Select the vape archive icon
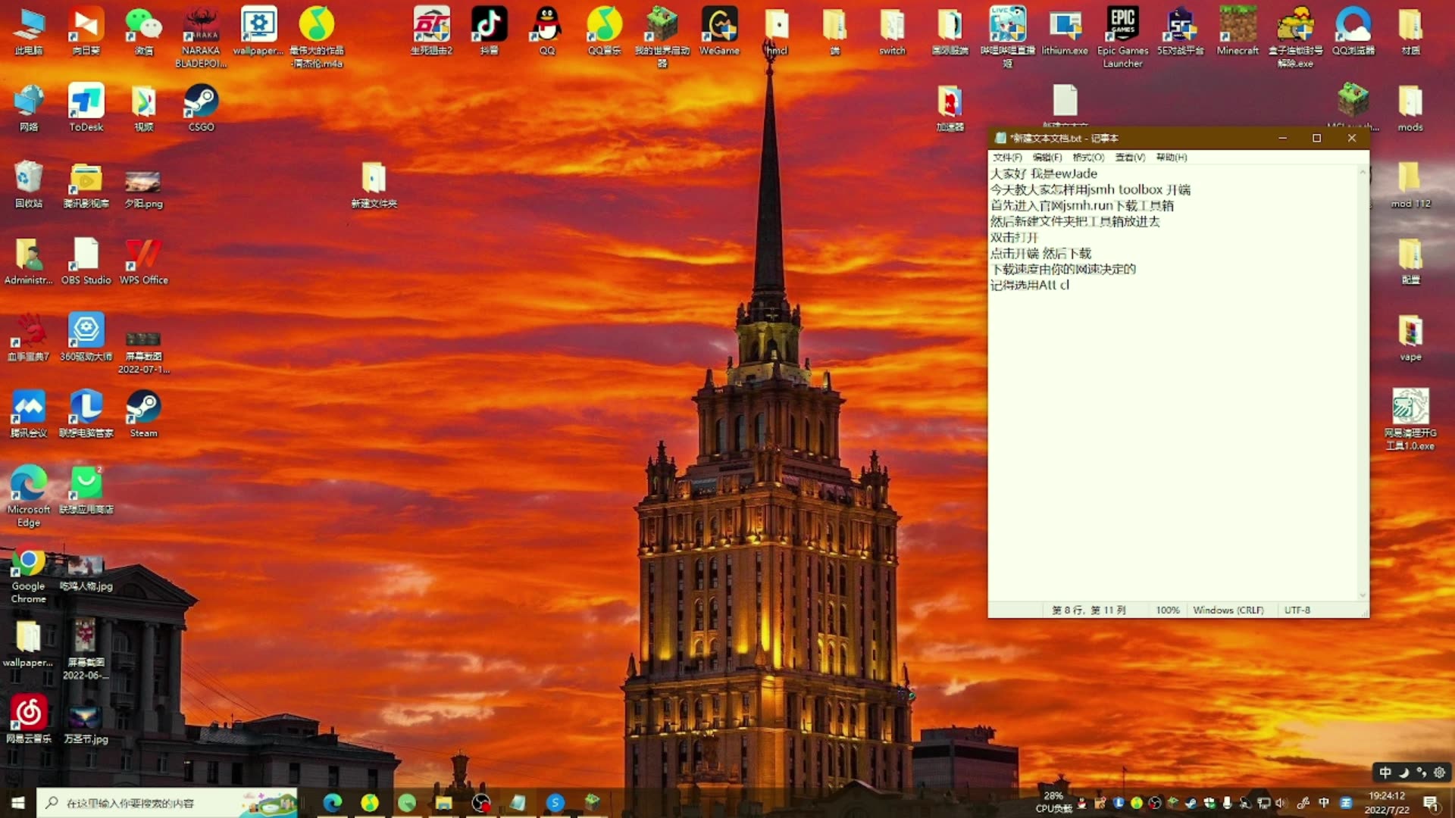 tap(1410, 338)
